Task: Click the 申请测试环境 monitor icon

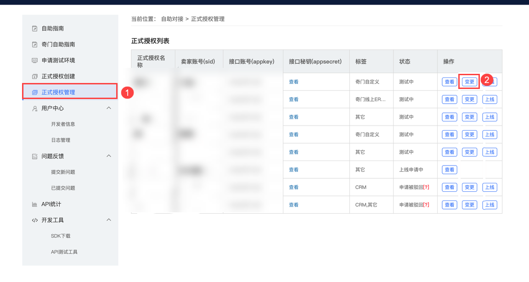Action: tap(34, 61)
